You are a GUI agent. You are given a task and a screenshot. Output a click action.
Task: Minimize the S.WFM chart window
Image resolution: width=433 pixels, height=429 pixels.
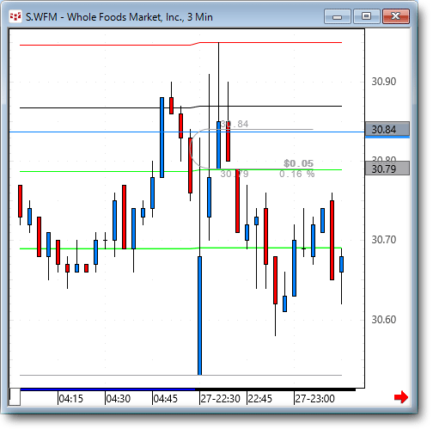(x=338, y=16)
